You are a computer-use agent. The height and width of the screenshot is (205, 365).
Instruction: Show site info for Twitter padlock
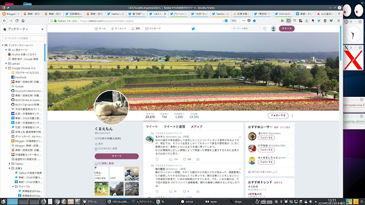(x=55, y=20)
